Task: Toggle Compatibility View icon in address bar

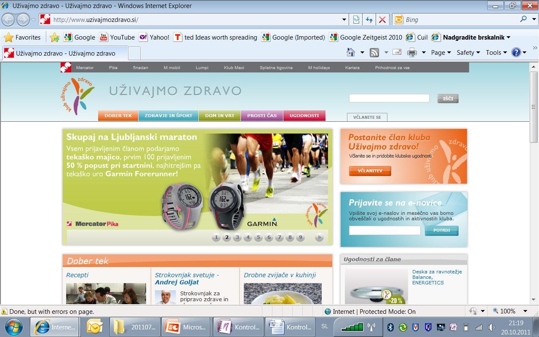Action: 356,19
